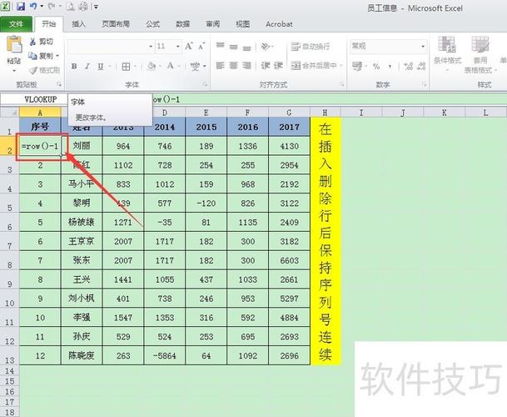Toggle Underline formatting
Screen dimensions: 507x417
100,67
